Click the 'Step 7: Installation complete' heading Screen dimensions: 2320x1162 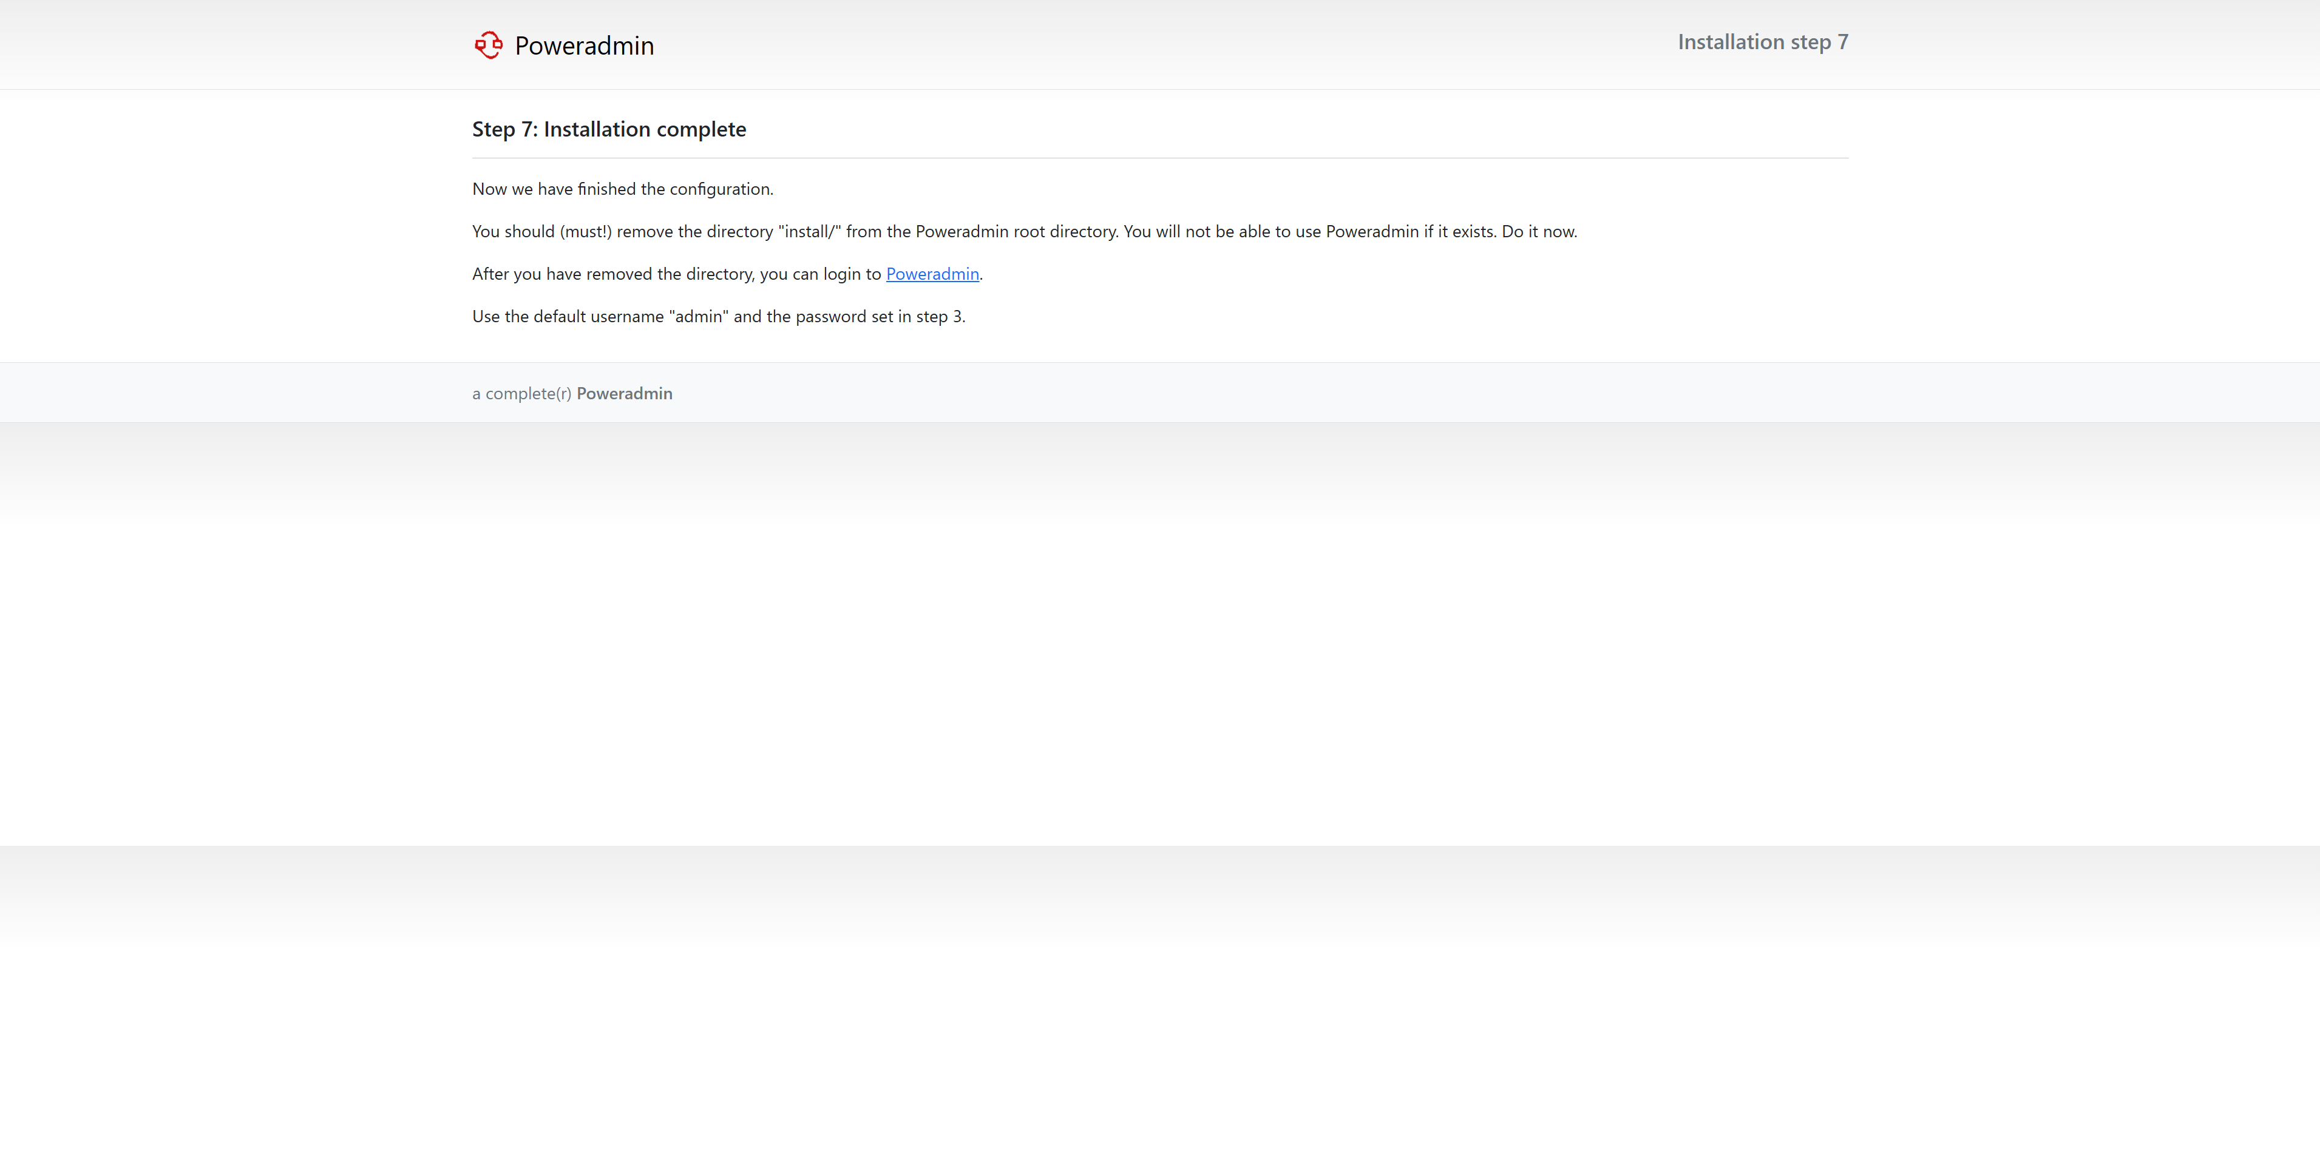point(609,130)
